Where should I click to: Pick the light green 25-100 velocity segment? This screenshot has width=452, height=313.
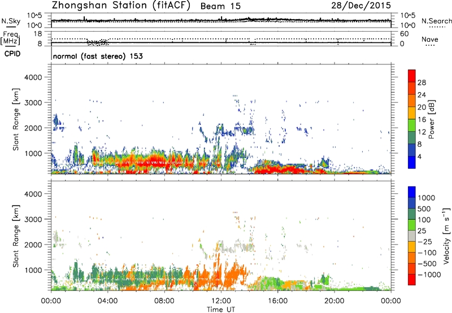pos(412,225)
